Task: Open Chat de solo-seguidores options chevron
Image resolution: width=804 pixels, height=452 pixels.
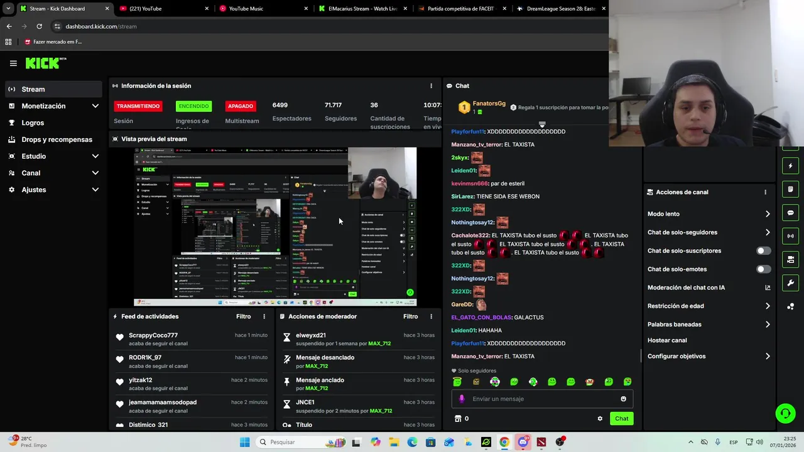Action: [768, 232]
